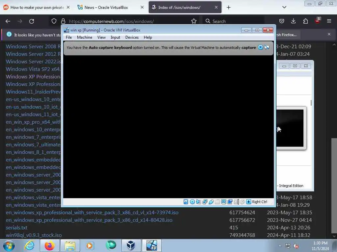Open the Firefox extensions menu
The width and height of the screenshot is (337, 252).
click(x=305, y=21)
